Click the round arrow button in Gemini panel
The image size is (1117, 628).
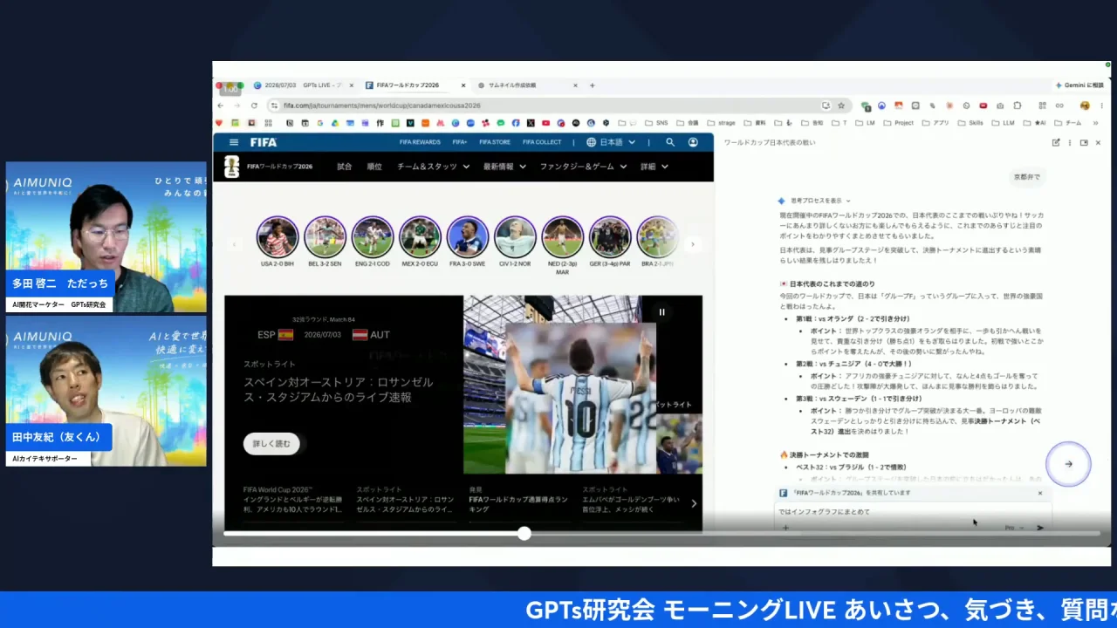[x=1068, y=464]
